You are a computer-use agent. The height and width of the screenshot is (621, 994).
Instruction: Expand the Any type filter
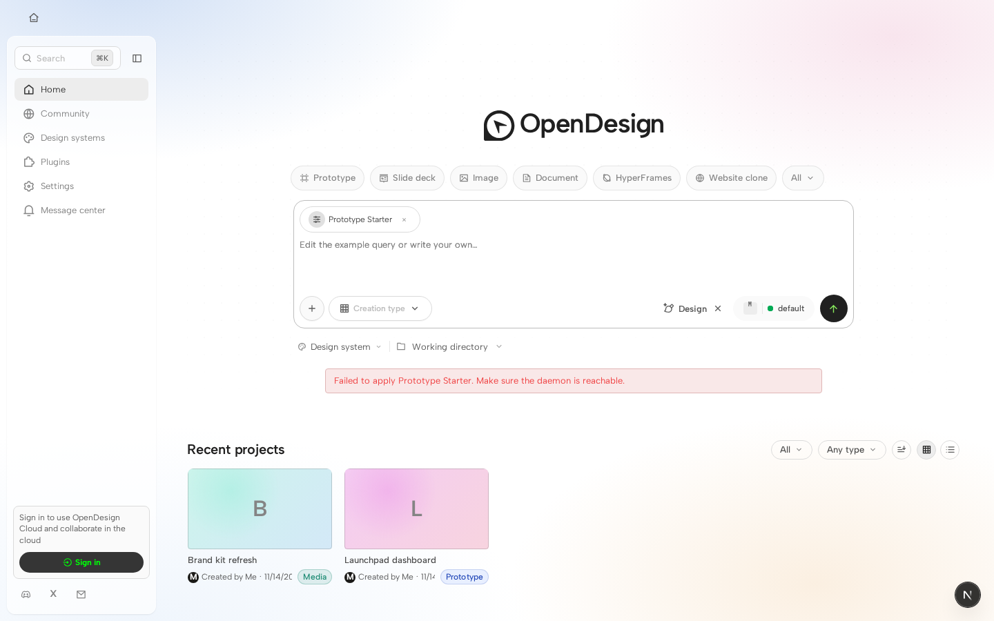click(852, 450)
